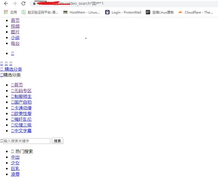Click the ProtonMail bookmark icon

(107, 12)
